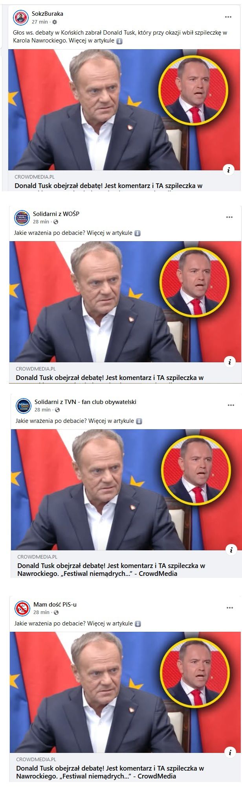Open the audience gear icon beside SokzBuraka's timestamp
The height and width of the screenshot is (795, 242).
[x=55, y=22]
